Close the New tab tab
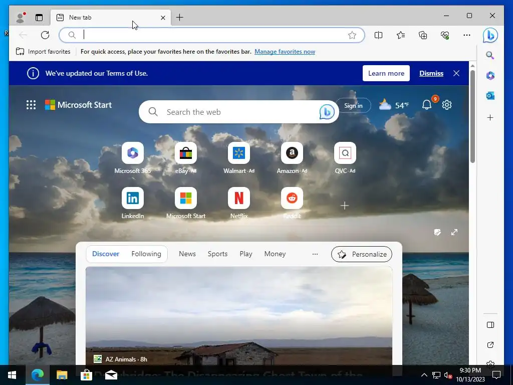 click(x=163, y=18)
